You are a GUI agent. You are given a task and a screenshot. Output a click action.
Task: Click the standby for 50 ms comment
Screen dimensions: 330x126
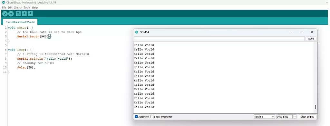[x=35, y=63]
